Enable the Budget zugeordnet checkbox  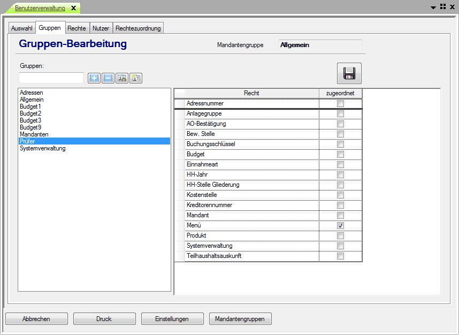pyautogui.click(x=340, y=155)
